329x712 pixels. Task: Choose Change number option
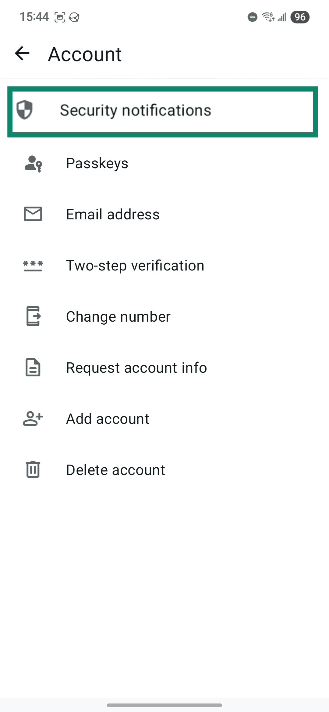point(118,316)
